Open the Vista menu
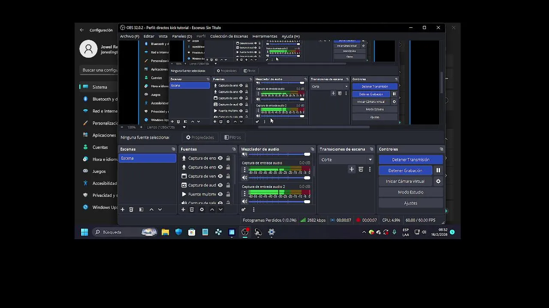The image size is (549, 308). pos(163,36)
